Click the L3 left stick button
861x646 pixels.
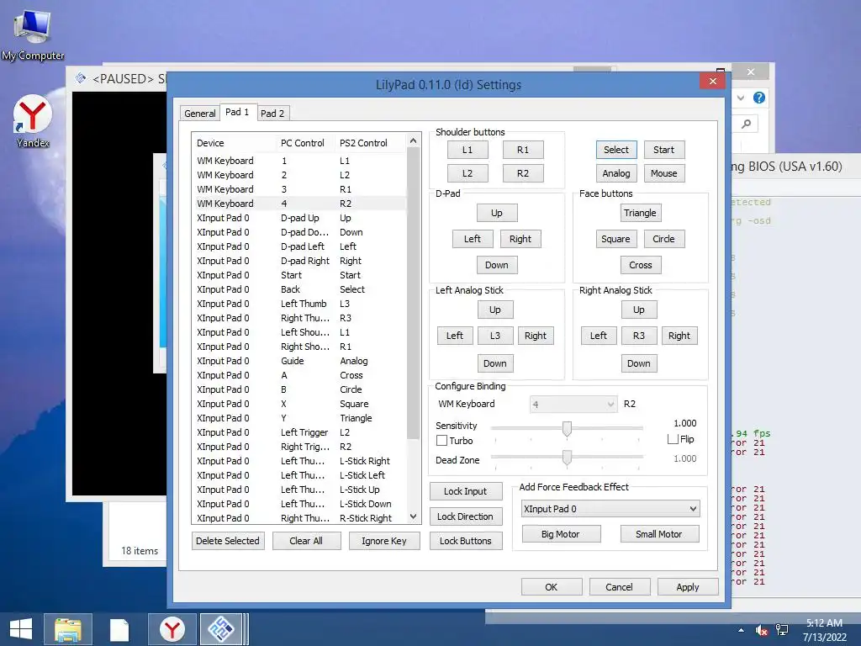pos(495,336)
